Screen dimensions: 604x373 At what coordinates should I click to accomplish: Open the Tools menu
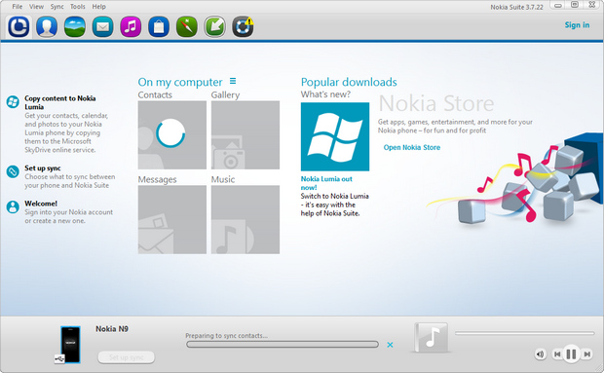77,7
